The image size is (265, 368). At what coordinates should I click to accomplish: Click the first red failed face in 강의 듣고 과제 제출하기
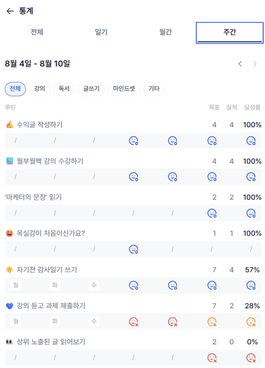coord(134,322)
